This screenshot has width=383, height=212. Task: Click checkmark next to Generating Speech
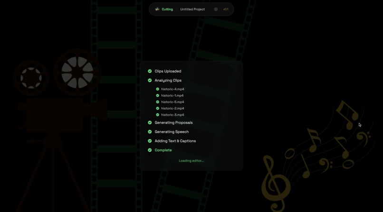click(x=150, y=132)
